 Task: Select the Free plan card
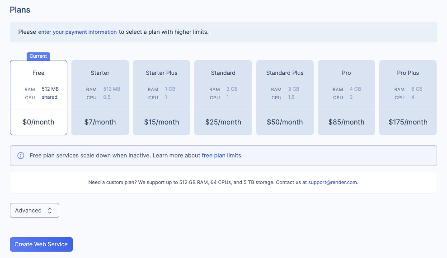pyautogui.click(x=38, y=97)
